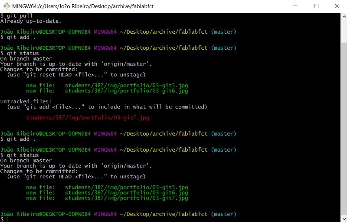The image size is (347, 222).
Task: Click 'Already up-to-date.' output line
Action: [x=31, y=22]
